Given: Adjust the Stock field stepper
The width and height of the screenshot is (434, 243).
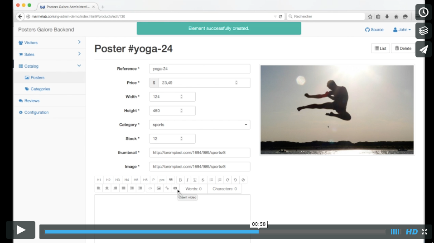Looking at the screenshot, I should point(182,139).
